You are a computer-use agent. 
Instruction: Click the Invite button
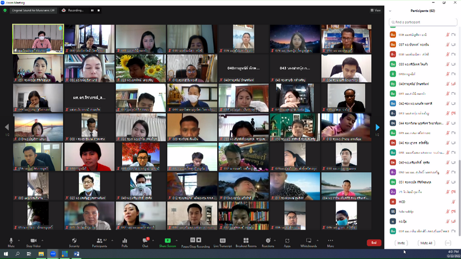pos(401,243)
